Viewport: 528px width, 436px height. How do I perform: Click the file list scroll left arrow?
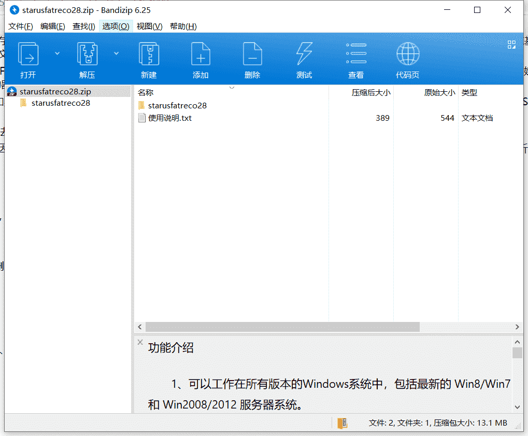140,327
